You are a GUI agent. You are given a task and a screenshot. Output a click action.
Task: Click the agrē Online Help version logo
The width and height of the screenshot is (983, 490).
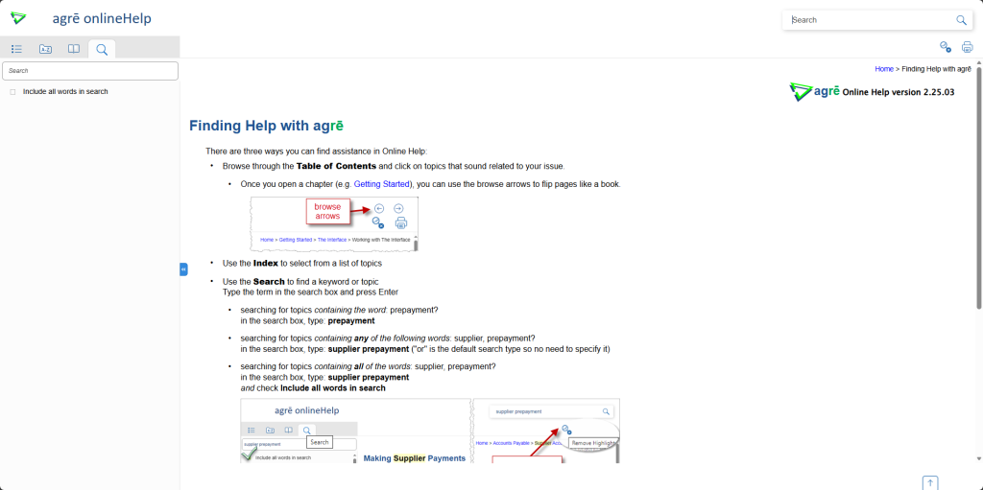(872, 91)
